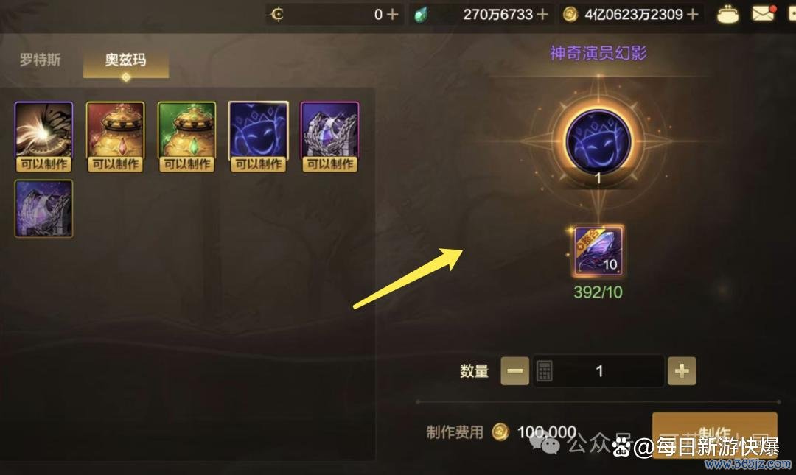Increase quantity with plus button
The width and height of the screenshot is (796, 475).
(x=682, y=371)
